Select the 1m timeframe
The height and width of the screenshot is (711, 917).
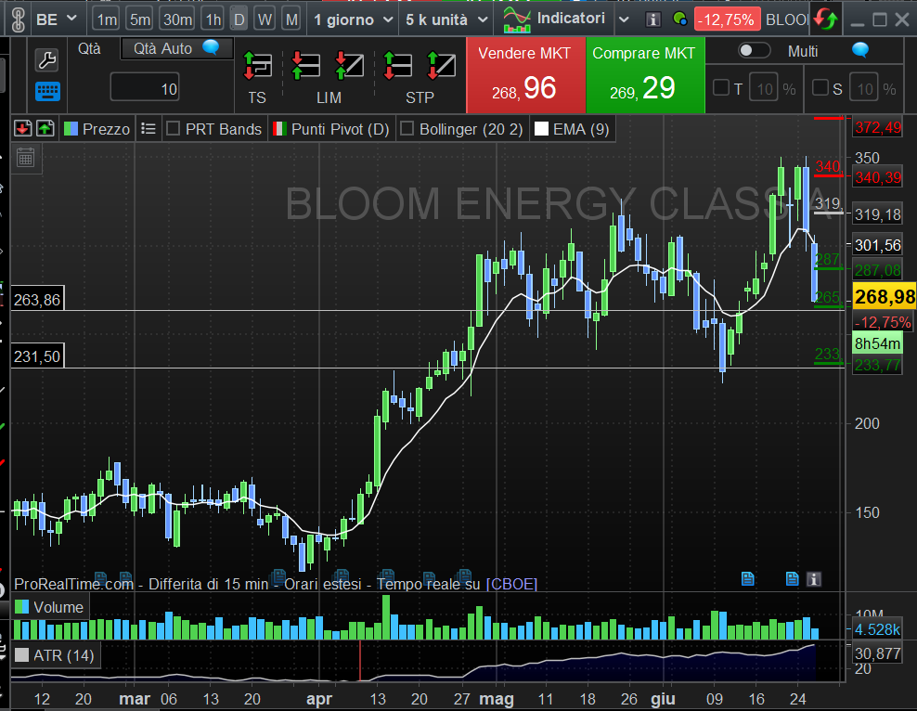(x=107, y=19)
